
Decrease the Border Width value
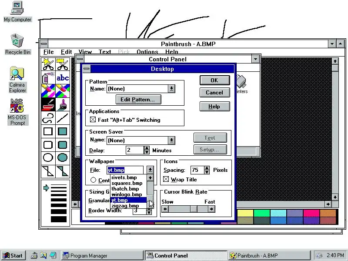pyautogui.click(x=149, y=212)
